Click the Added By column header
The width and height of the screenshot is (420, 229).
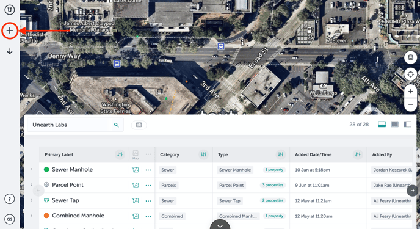(x=382, y=154)
